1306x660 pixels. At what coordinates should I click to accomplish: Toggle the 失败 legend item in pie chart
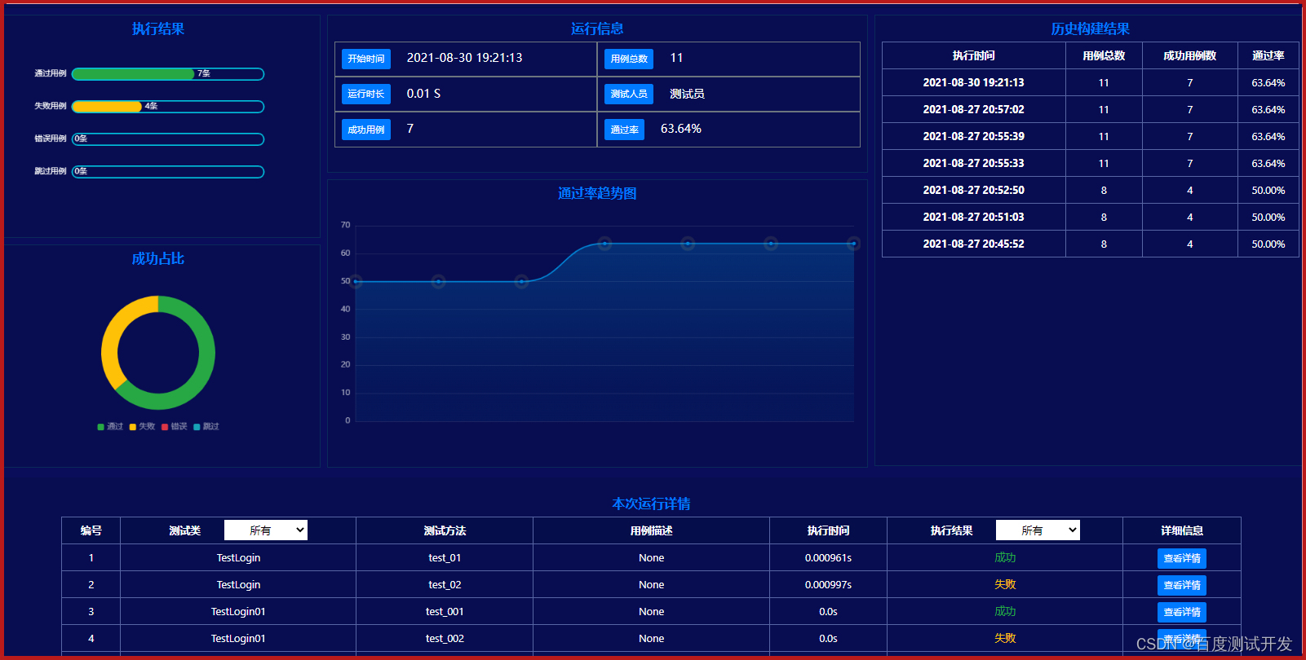click(142, 426)
